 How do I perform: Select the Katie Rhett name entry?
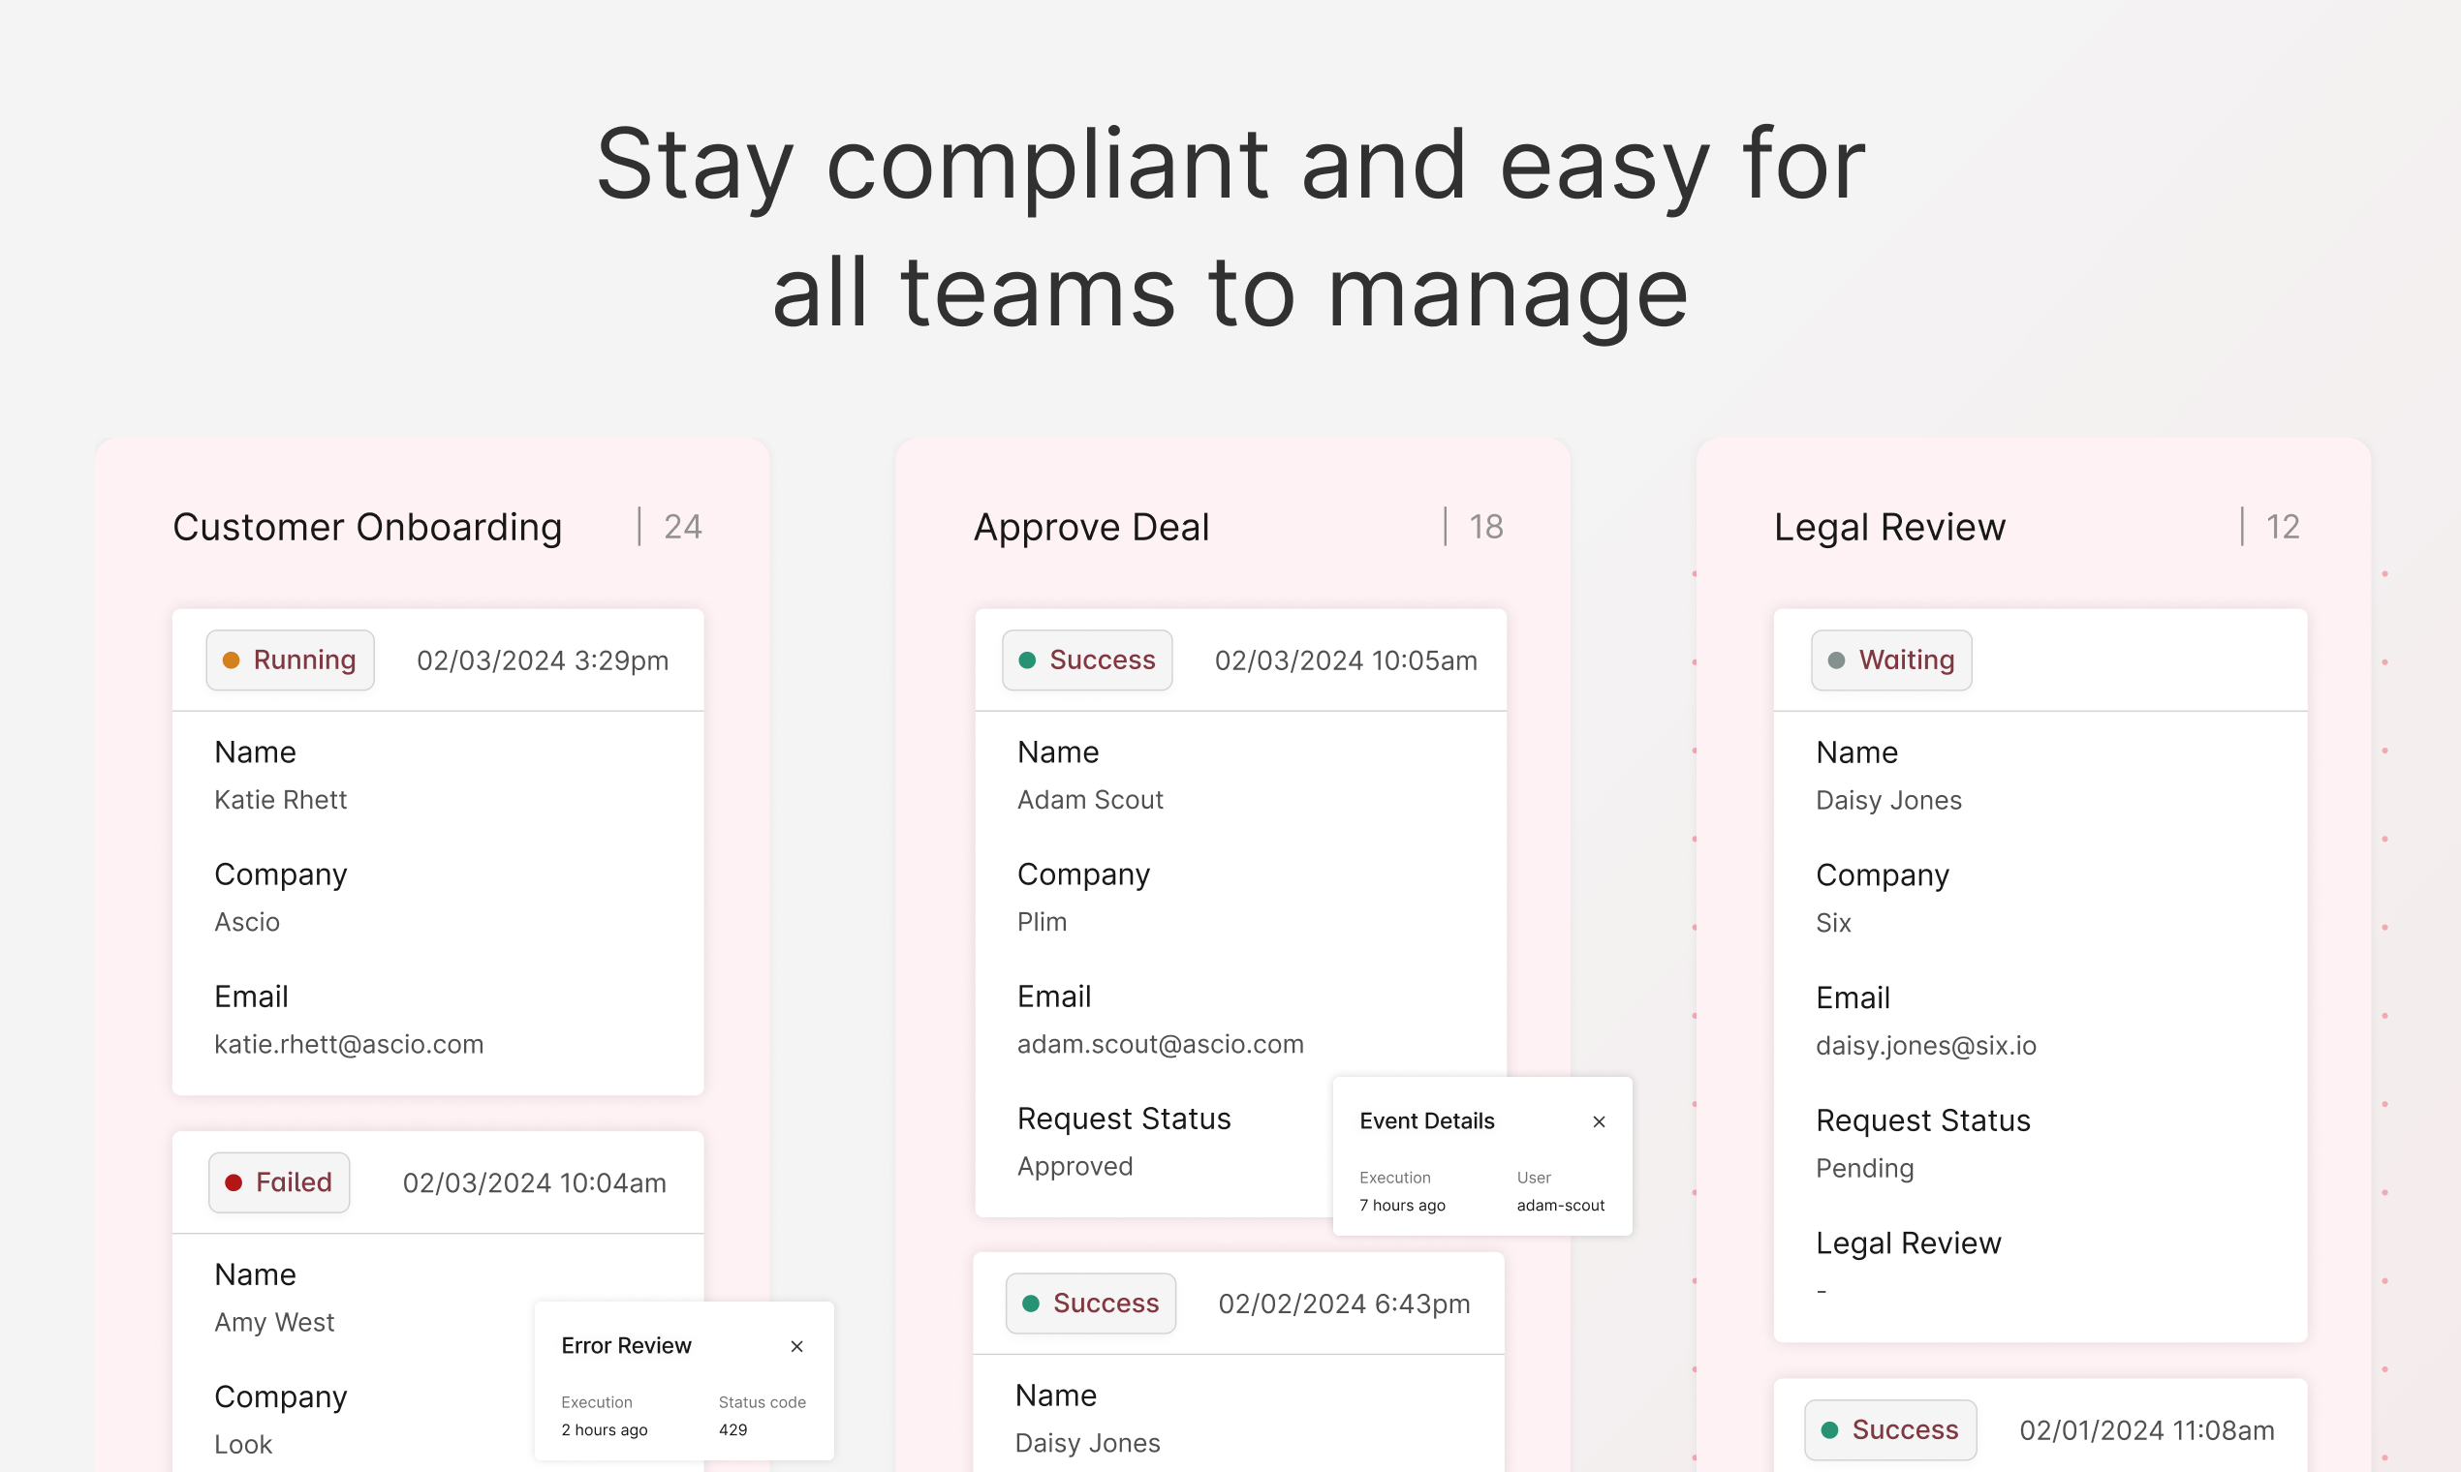click(x=281, y=800)
